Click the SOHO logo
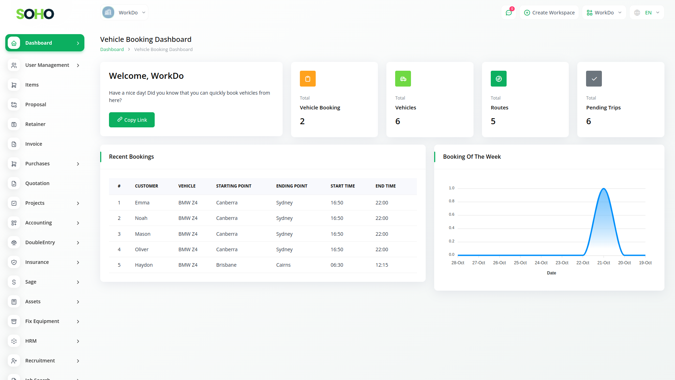Screen dimensions: 675x380 tap(35, 14)
